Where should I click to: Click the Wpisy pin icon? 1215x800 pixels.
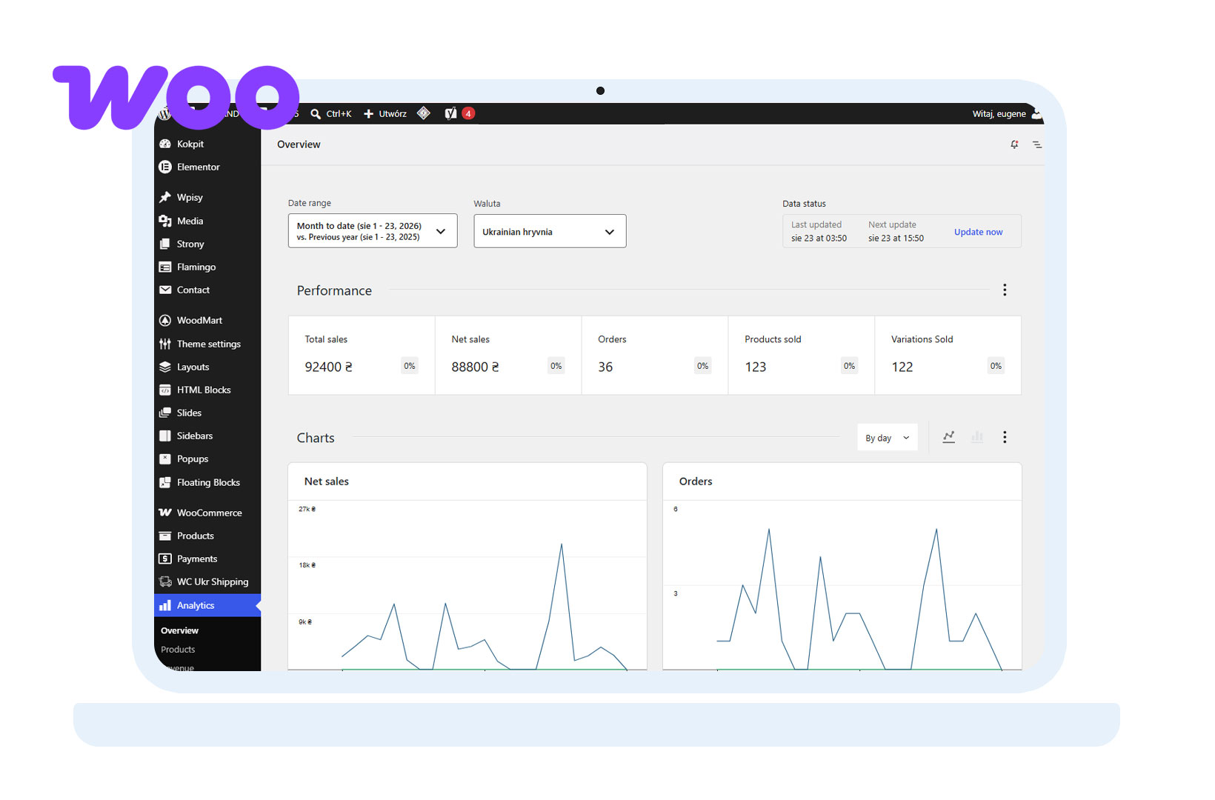(x=165, y=197)
